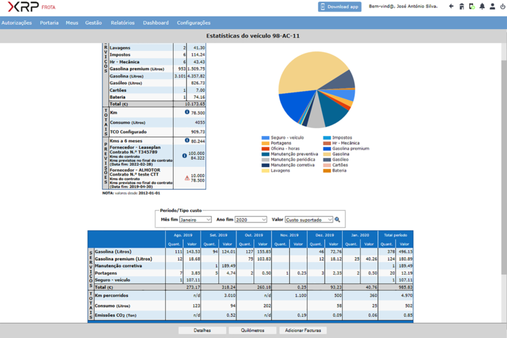Open the user profile icon
This screenshot has width=507, height=338.
[492, 7]
